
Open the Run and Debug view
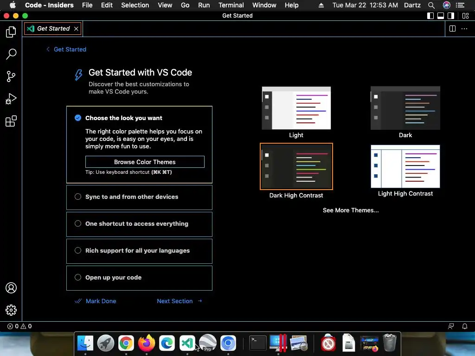click(11, 99)
